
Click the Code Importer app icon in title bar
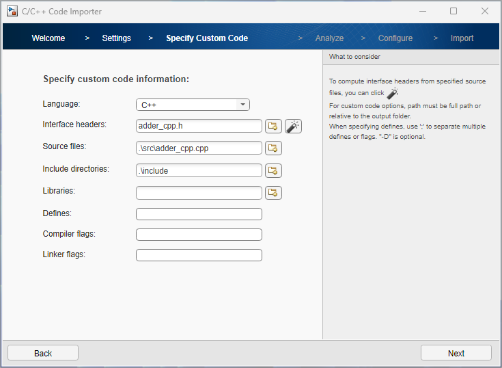[12, 11]
